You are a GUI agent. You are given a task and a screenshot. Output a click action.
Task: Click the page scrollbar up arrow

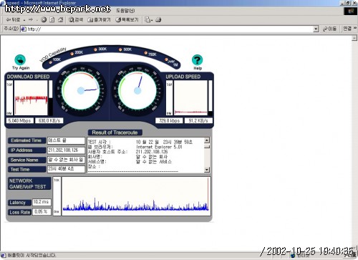point(354,38)
